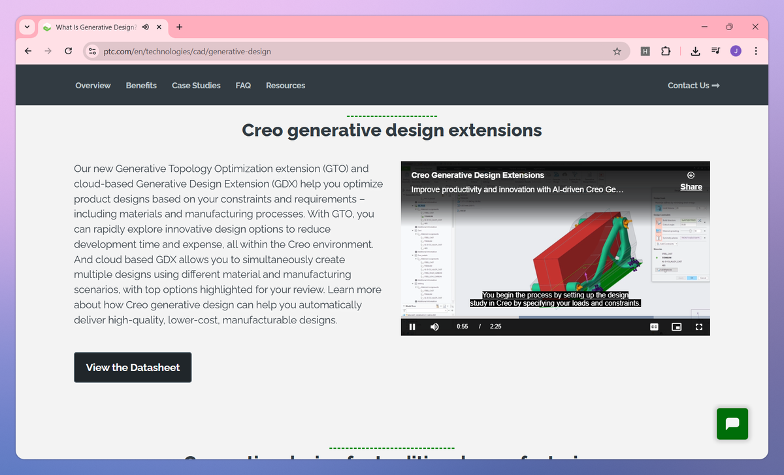Activate picture-in-picture mode on the video
Viewport: 784px width, 475px height.
pos(676,327)
